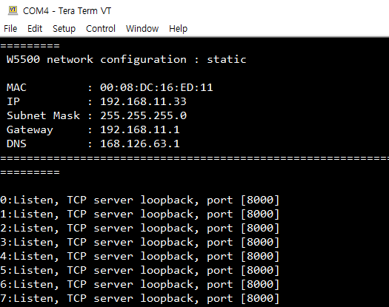Click the 'Subnet Mask' label

click(x=43, y=115)
